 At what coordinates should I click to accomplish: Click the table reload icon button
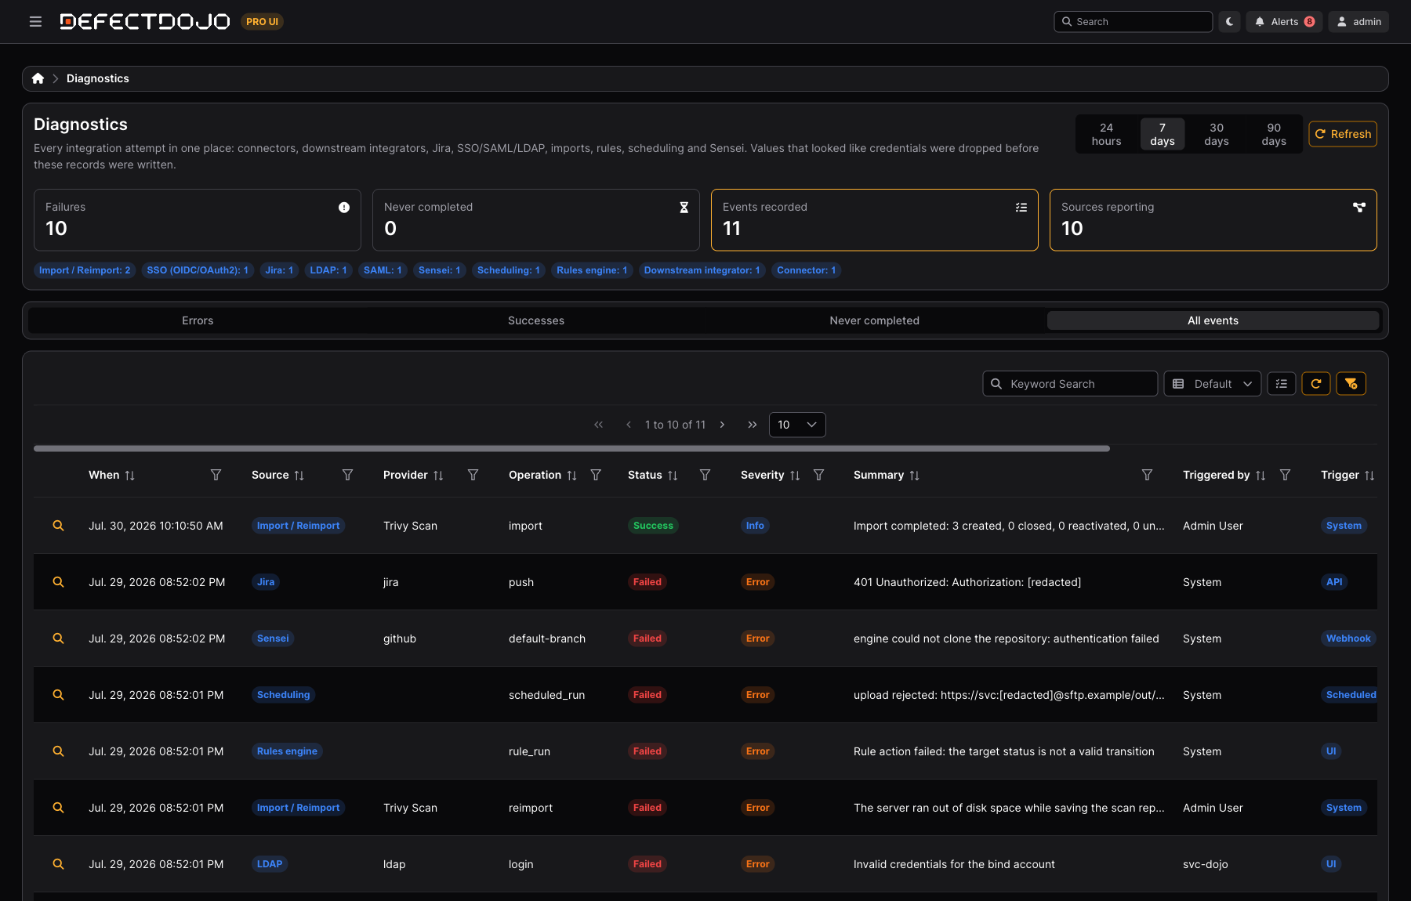point(1316,384)
